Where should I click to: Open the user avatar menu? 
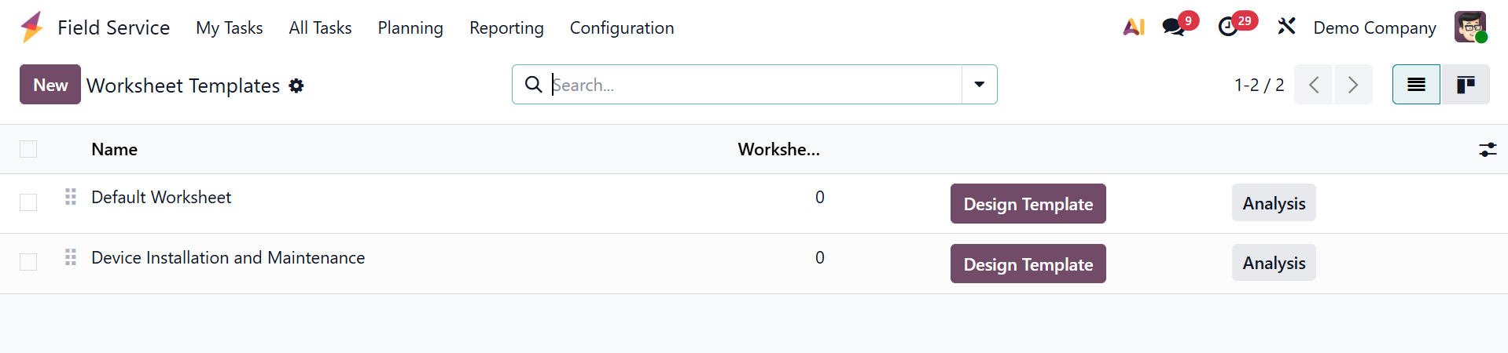pos(1469,27)
